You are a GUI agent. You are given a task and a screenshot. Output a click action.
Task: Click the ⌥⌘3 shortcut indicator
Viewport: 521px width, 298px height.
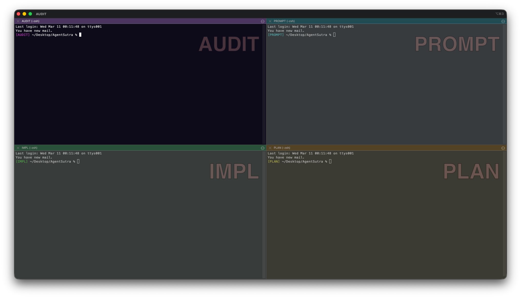pos(499,14)
